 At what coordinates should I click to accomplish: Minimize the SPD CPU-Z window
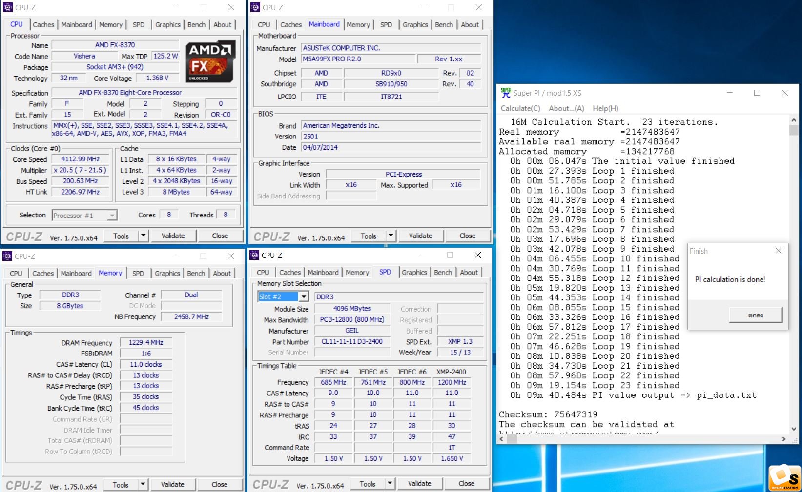pos(423,255)
